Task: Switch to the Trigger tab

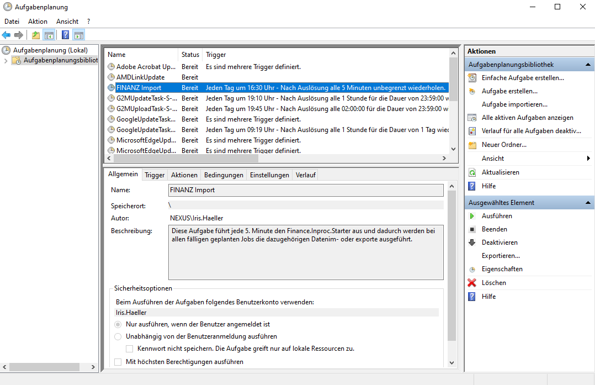Action: [x=155, y=175]
